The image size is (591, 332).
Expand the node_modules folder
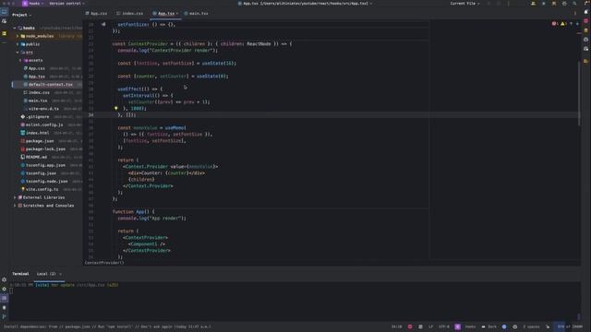pyautogui.click(x=18, y=36)
